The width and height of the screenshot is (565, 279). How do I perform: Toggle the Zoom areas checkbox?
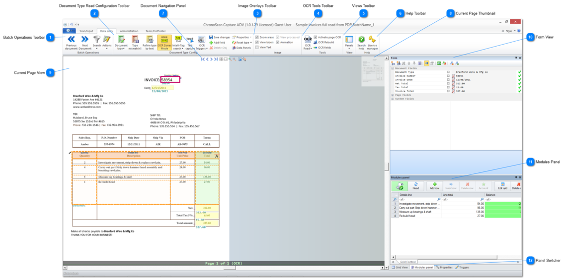coord(257,37)
